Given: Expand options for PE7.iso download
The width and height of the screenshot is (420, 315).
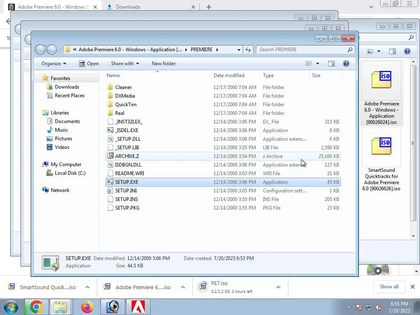Looking at the screenshot, I should 278,287.
